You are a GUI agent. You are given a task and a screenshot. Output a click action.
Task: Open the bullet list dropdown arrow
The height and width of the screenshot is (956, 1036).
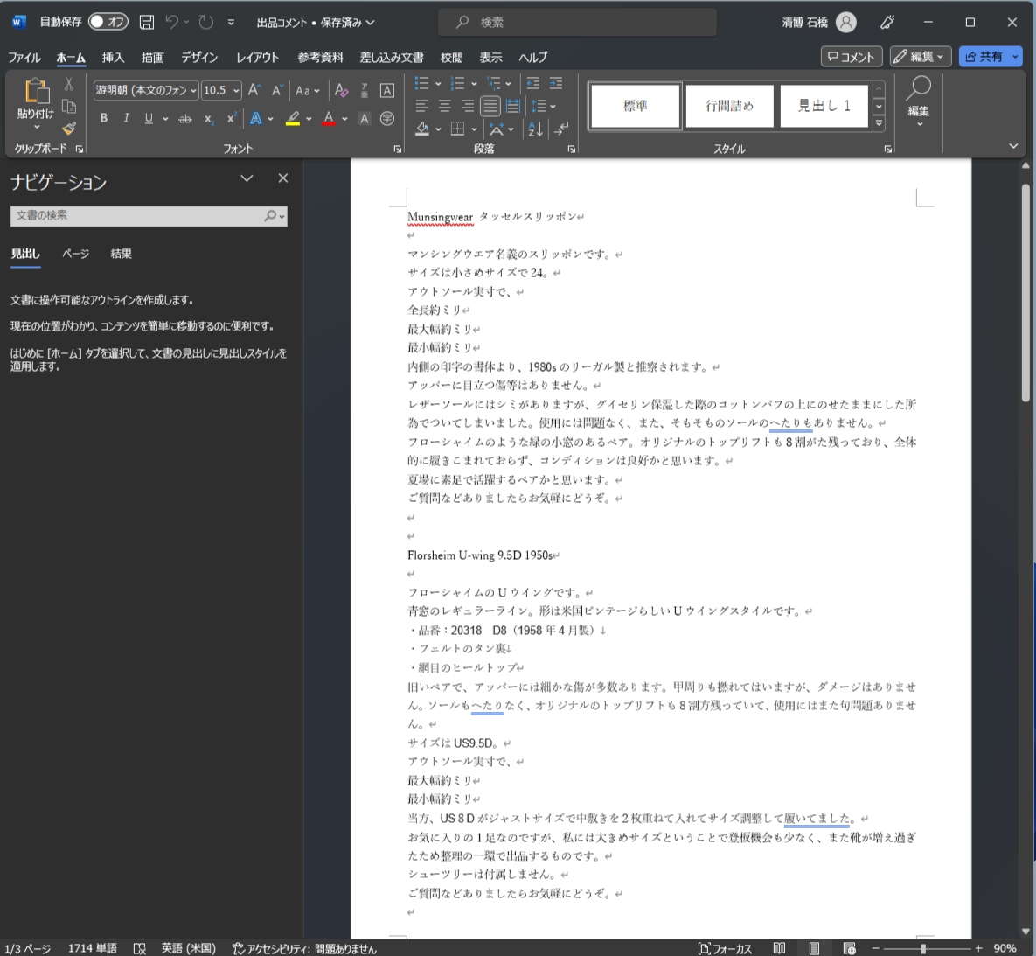(x=437, y=84)
